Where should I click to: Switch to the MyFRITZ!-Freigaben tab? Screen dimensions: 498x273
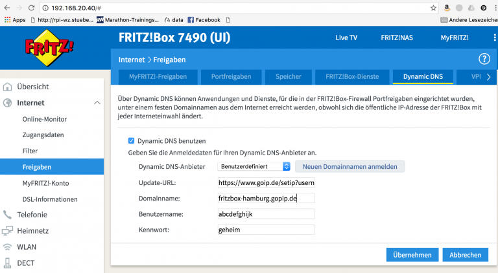158,77
